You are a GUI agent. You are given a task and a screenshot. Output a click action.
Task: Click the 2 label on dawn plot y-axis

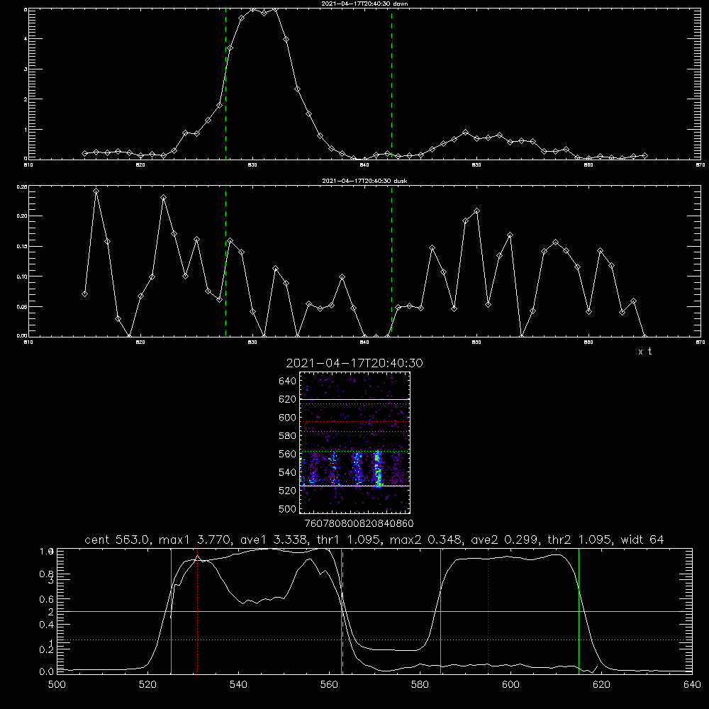pos(26,99)
